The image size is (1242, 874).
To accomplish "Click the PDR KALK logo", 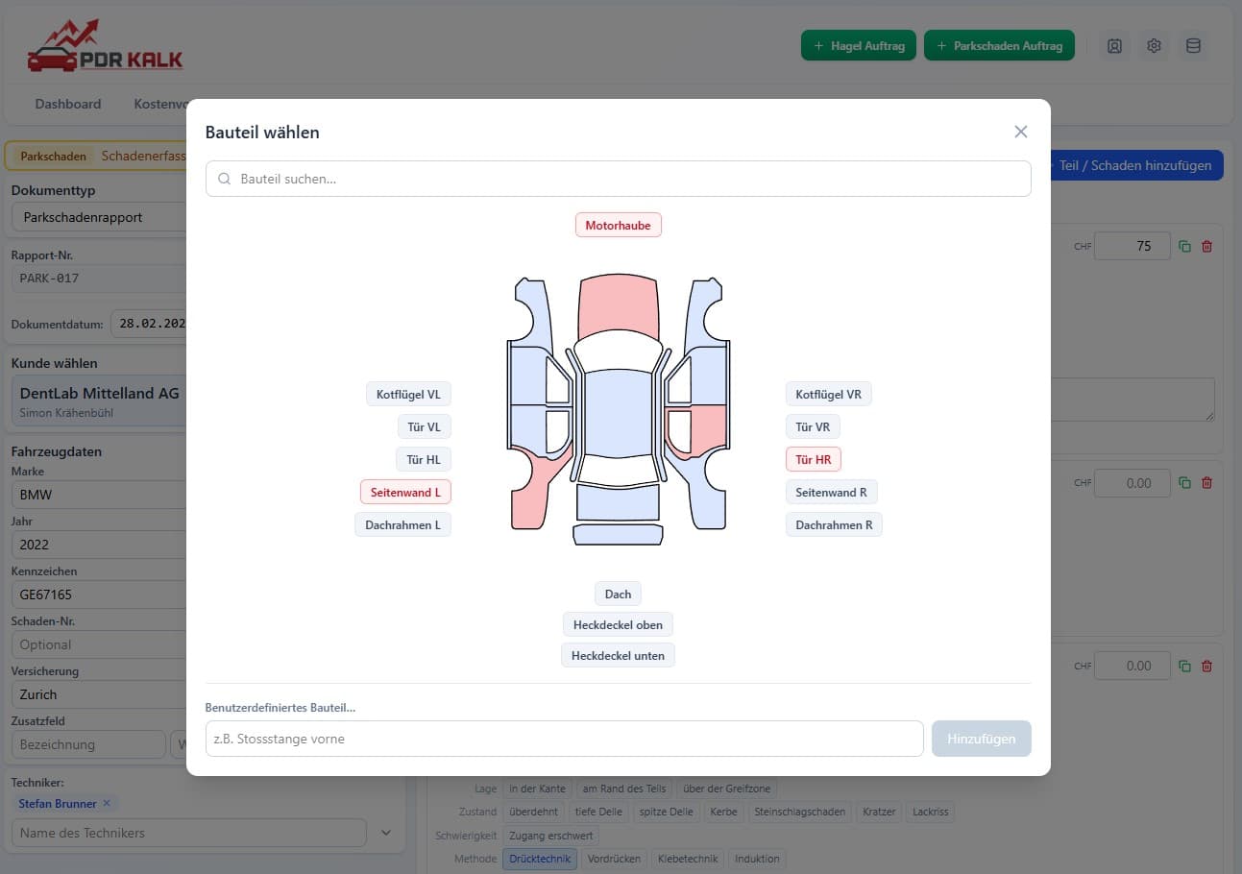I will pyautogui.click(x=106, y=47).
